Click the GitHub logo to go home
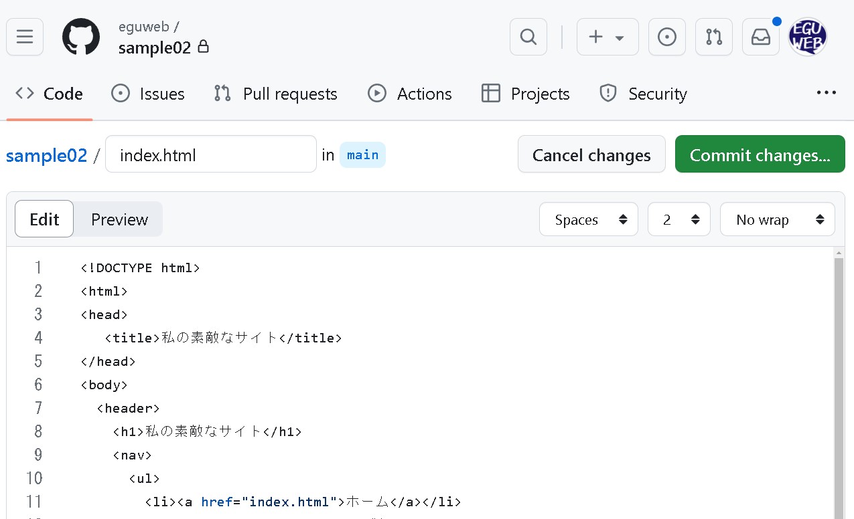The image size is (854, 519). [80, 37]
